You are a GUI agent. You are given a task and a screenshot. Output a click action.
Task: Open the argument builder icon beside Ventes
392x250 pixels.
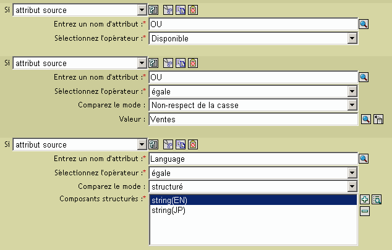coord(378,119)
